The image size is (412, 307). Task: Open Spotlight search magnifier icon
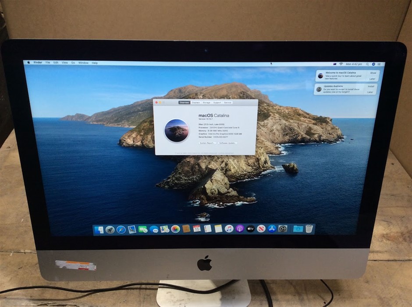tap(367, 64)
